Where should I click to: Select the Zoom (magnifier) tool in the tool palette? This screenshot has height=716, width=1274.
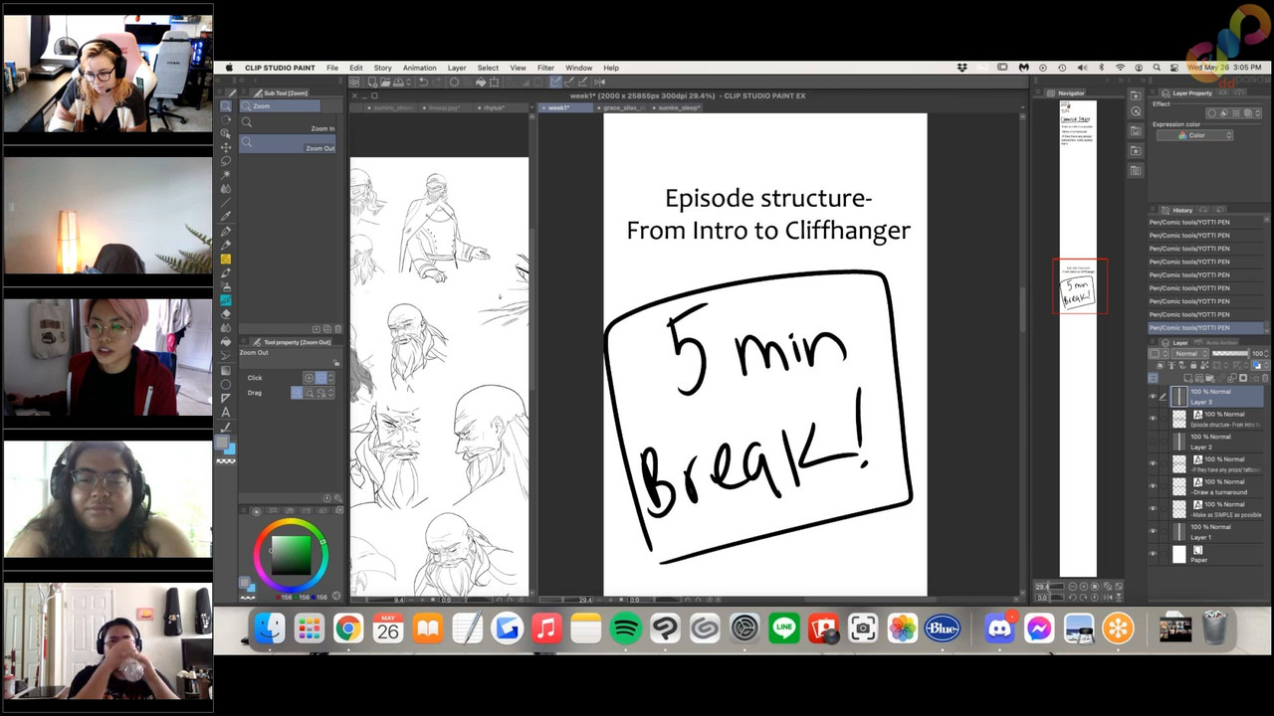click(226, 105)
